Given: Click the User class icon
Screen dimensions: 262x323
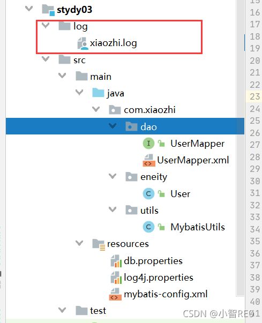Looking at the screenshot, I should [x=148, y=193].
